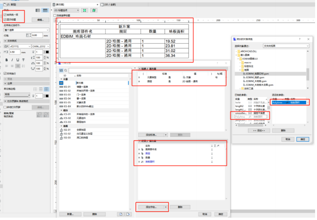The width and height of the screenshot is (317, 220).
Task: Click >> 添加 >> button in parameters dialog
Action: tap(259, 131)
